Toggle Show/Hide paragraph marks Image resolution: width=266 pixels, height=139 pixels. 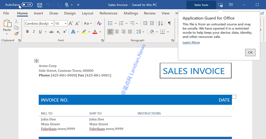pyautogui.click(x=169, y=23)
